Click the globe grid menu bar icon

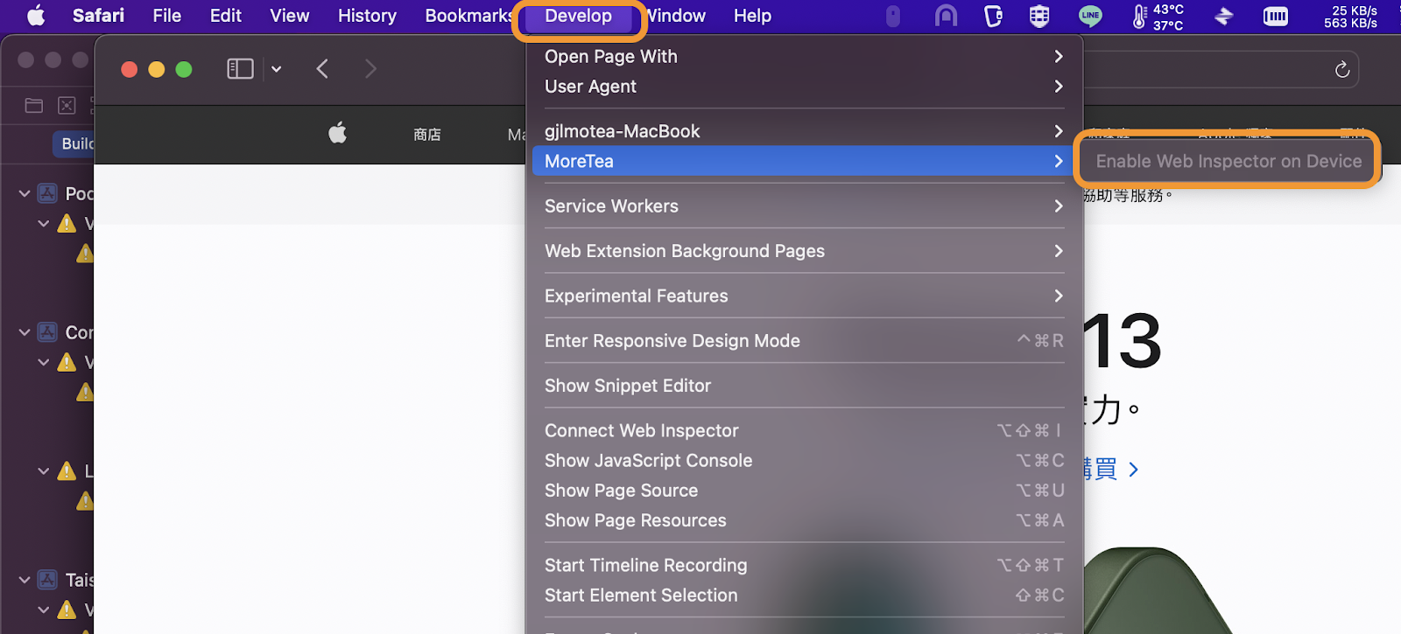point(1039,16)
